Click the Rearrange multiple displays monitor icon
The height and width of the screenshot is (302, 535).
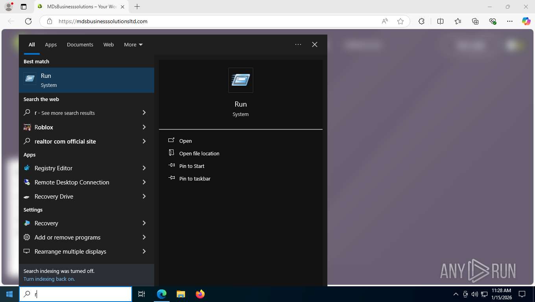coord(27,251)
